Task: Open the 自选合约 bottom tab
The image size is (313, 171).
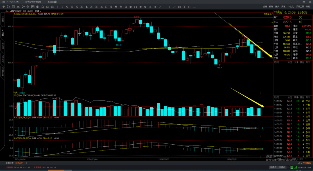Action: [19, 163]
